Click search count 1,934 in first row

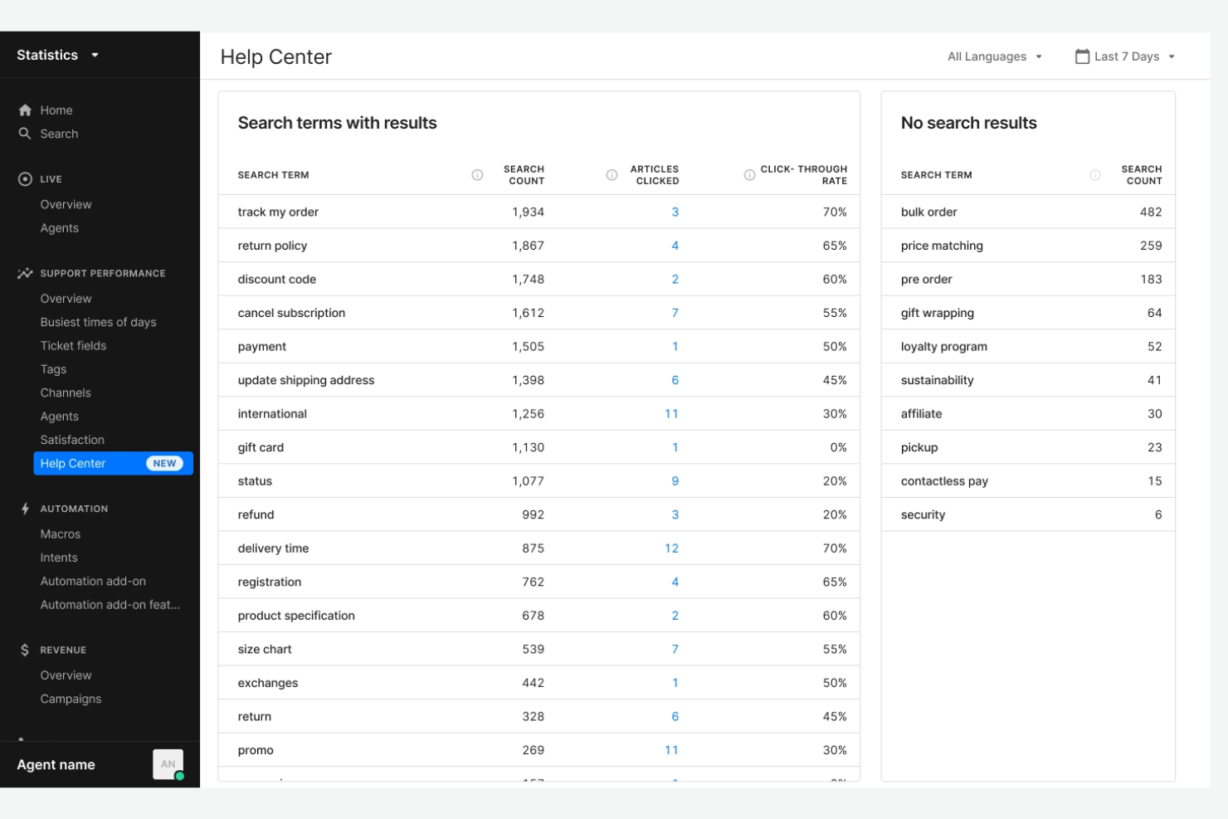coord(529,212)
